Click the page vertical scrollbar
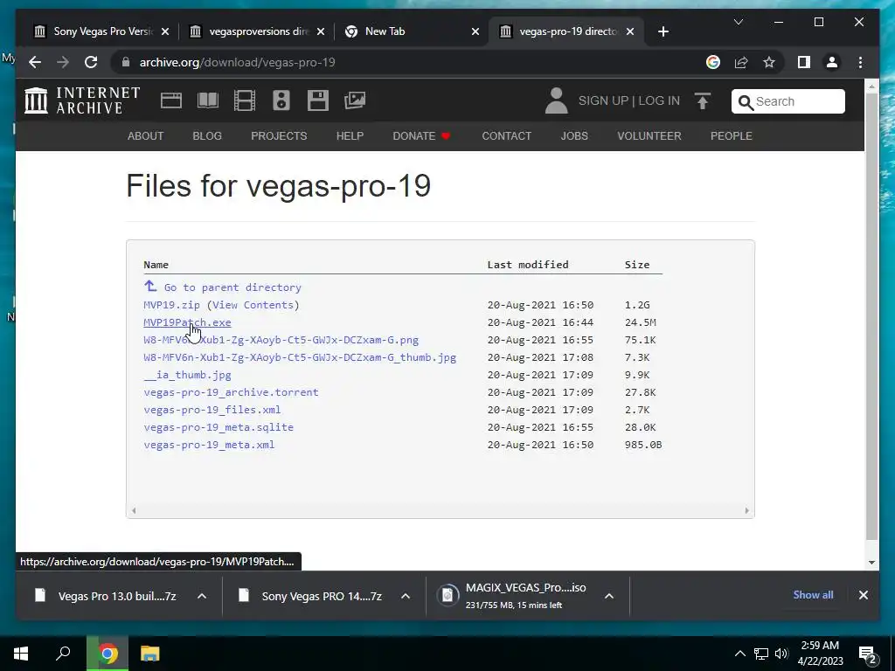Viewport: 895px width, 671px height. click(x=871, y=316)
